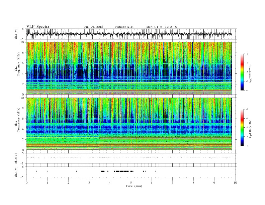Click time axis tick label "4"
This screenshot has height=205, width=265.
pyautogui.click(x=110, y=183)
